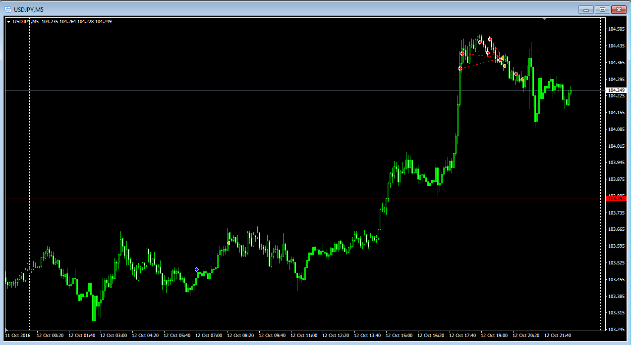The width and height of the screenshot is (631, 345).
Task: Click the 12 Oct 09:40 time label
Action: pyautogui.click(x=272, y=336)
